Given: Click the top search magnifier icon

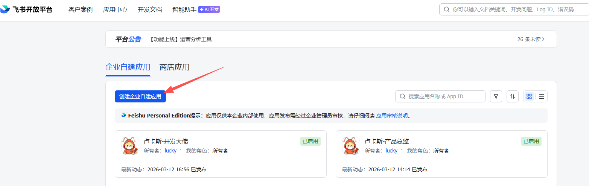Looking at the screenshot, I should (x=446, y=9).
